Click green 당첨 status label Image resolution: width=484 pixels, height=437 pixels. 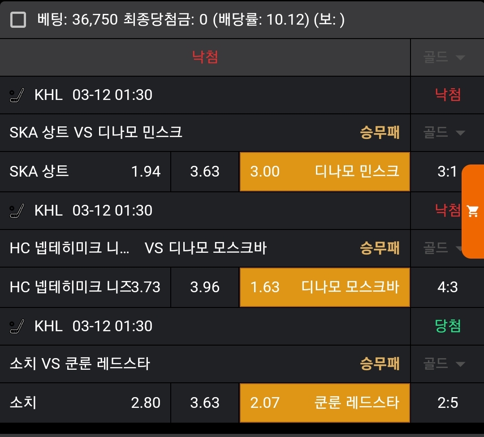[x=447, y=326]
